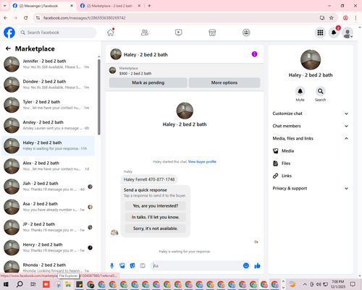Send quick response 'Sorry, it's not available.'
Viewport: 362px width, 290px height.
(x=156, y=229)
